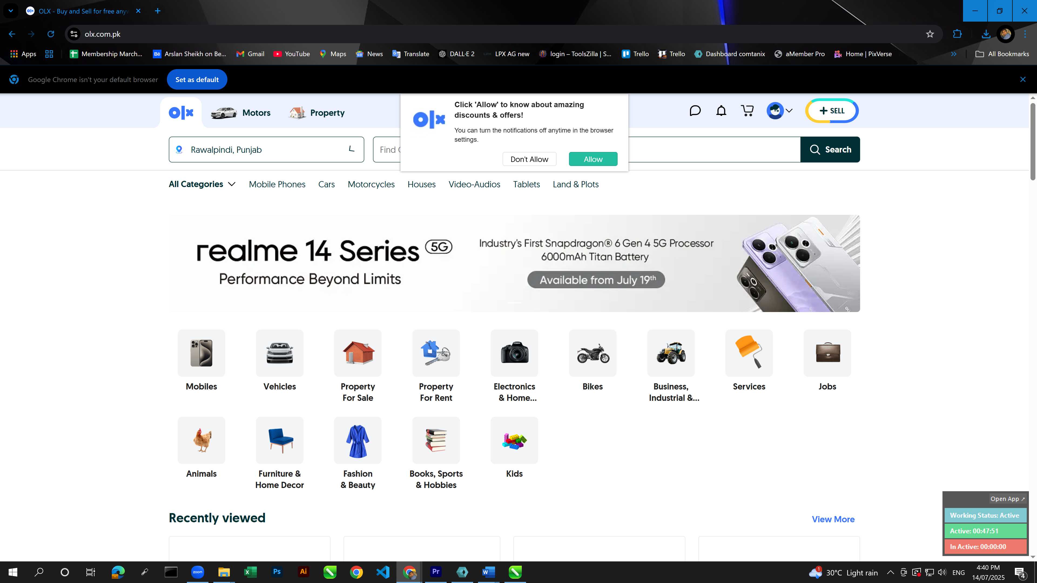Click the SELL button

coord(832,111)
